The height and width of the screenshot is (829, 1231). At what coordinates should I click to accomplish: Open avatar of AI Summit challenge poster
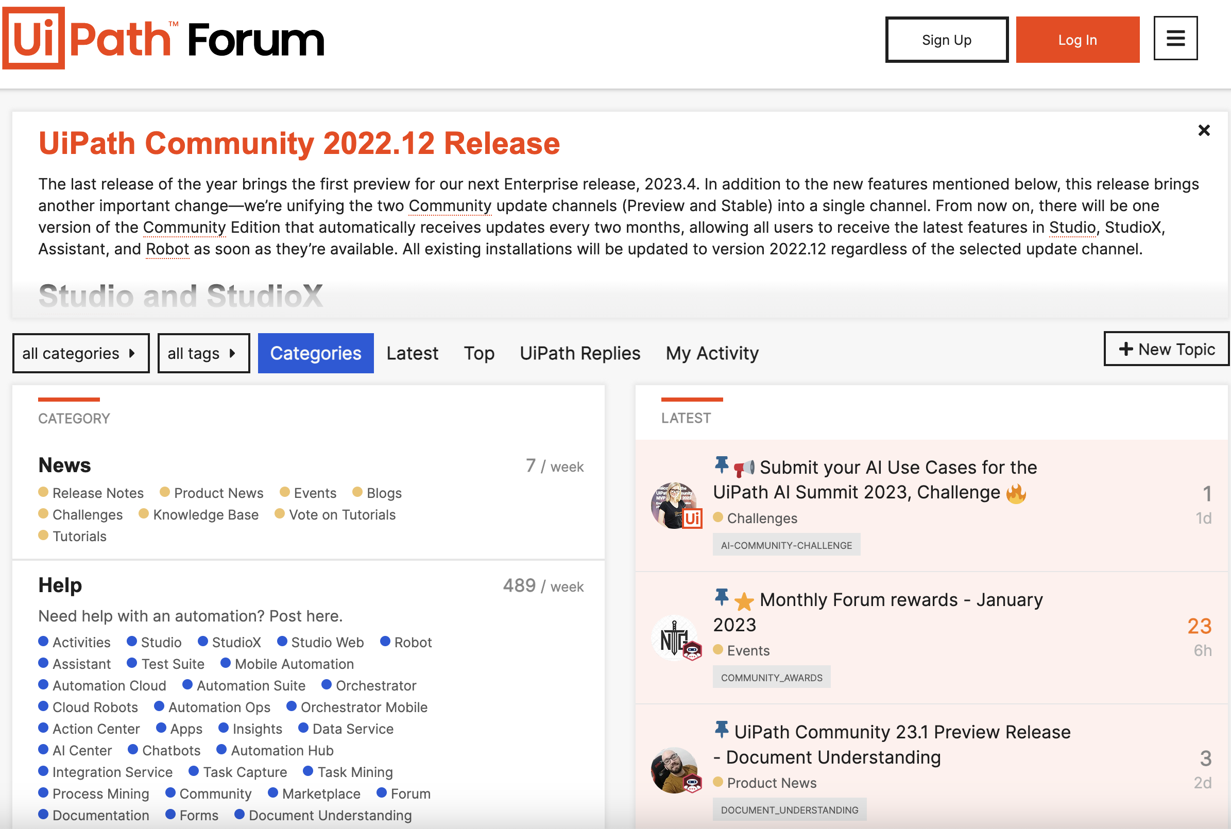point(675,505)
